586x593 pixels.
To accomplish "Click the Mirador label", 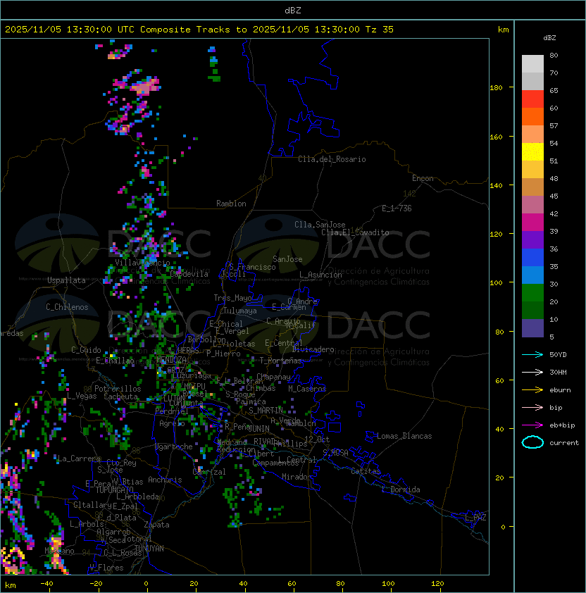I will (x=297, y=477).
